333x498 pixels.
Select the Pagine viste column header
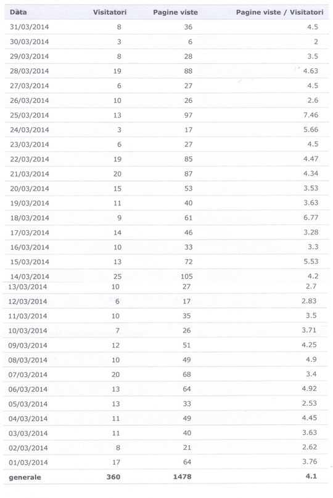point(175,12)
